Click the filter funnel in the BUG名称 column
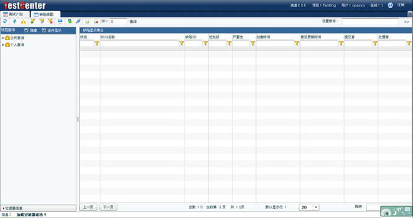The image size is (413, 218). point(182,44)
